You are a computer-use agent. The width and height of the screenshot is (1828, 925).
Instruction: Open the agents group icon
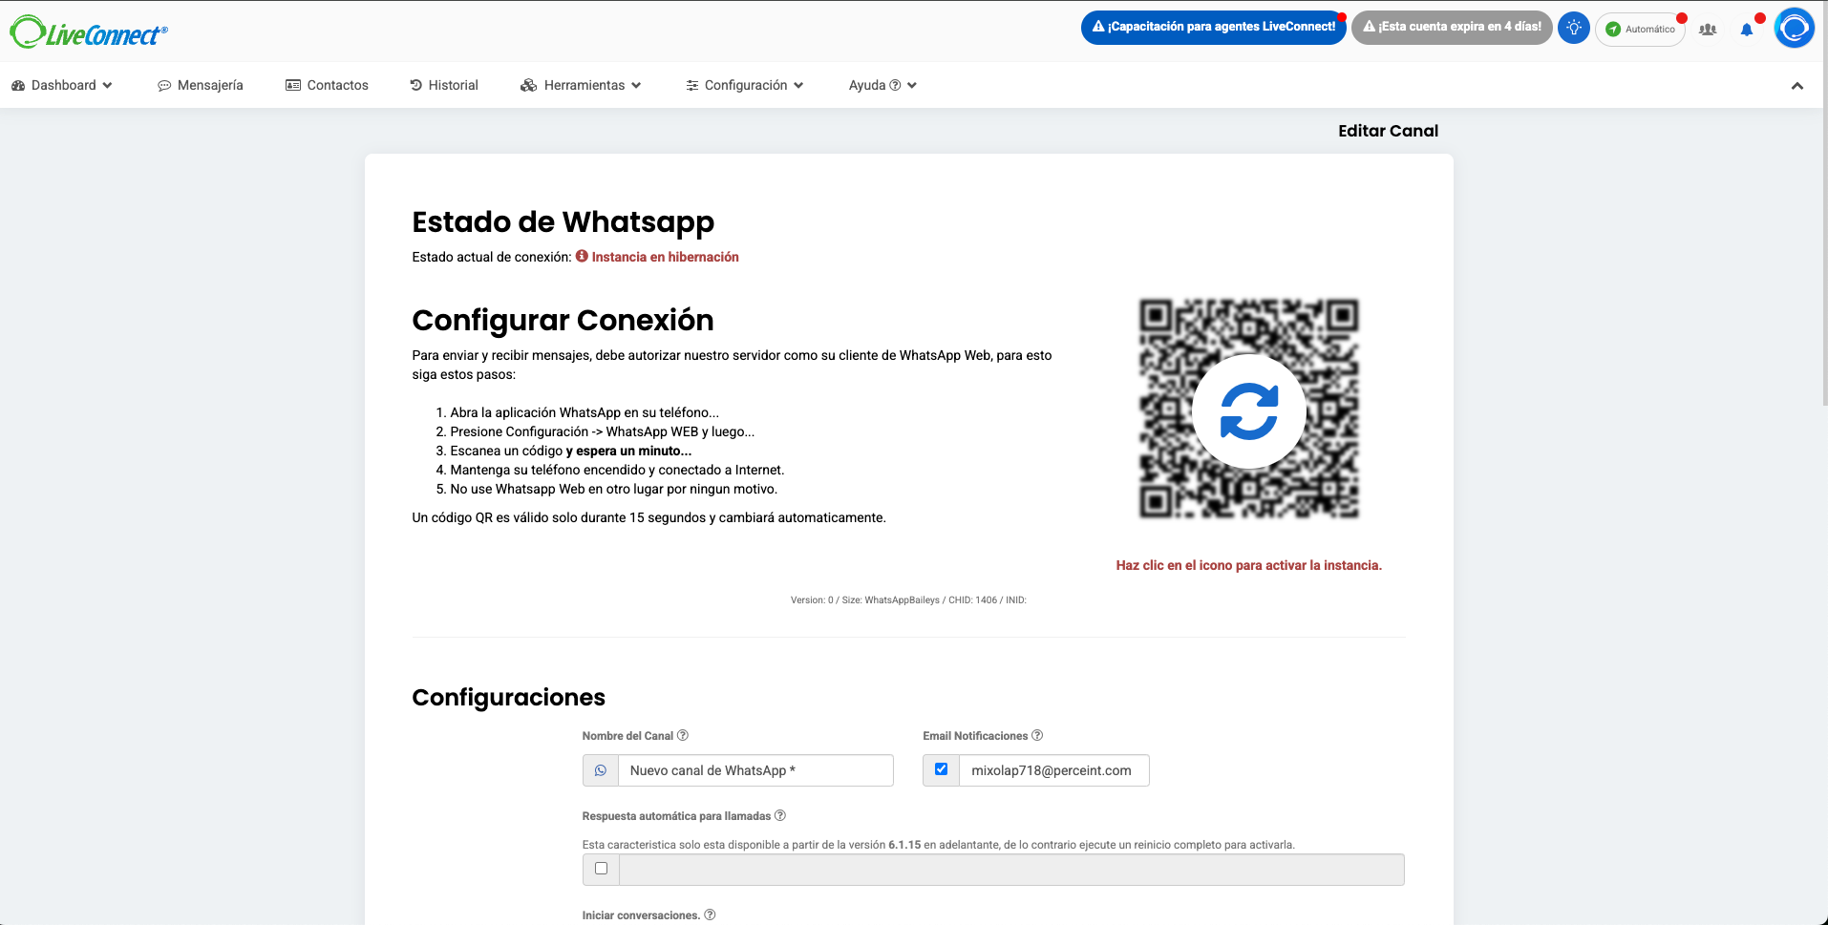1708,30
